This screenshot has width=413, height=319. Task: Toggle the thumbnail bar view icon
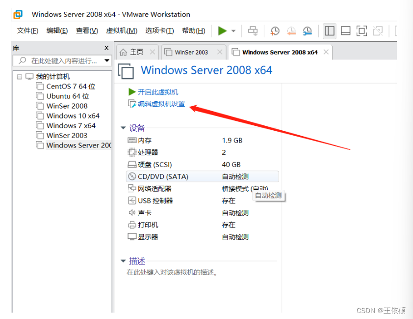[346, 31]
